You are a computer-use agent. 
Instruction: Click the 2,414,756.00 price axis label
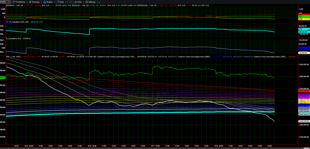[x=304, y=121]
